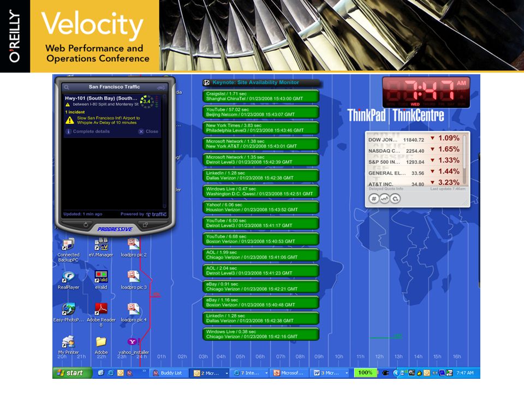Open the Connected BackupPC desktop shortcut
The height and width of the screenshot is (393, 524).
[68, 251]
